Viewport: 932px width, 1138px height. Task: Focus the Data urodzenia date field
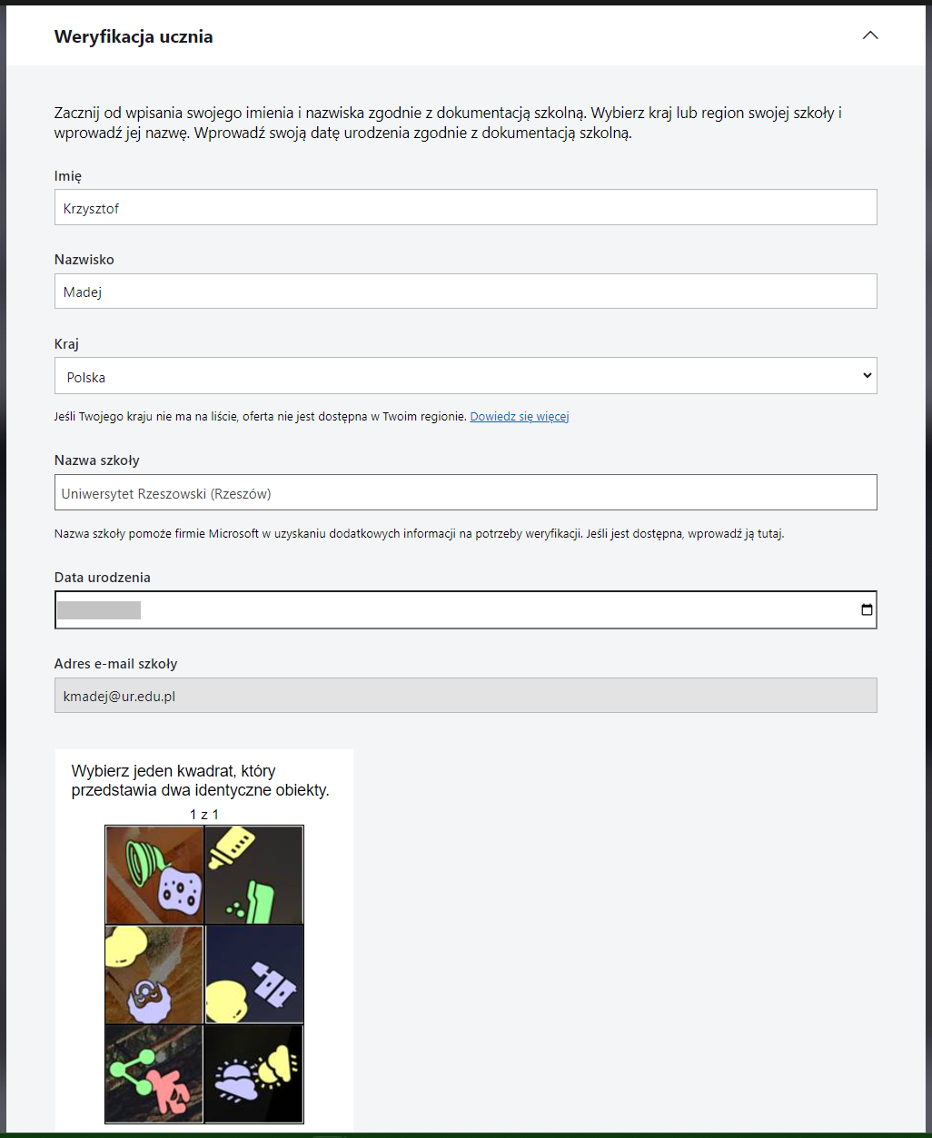tap(454, 610)
